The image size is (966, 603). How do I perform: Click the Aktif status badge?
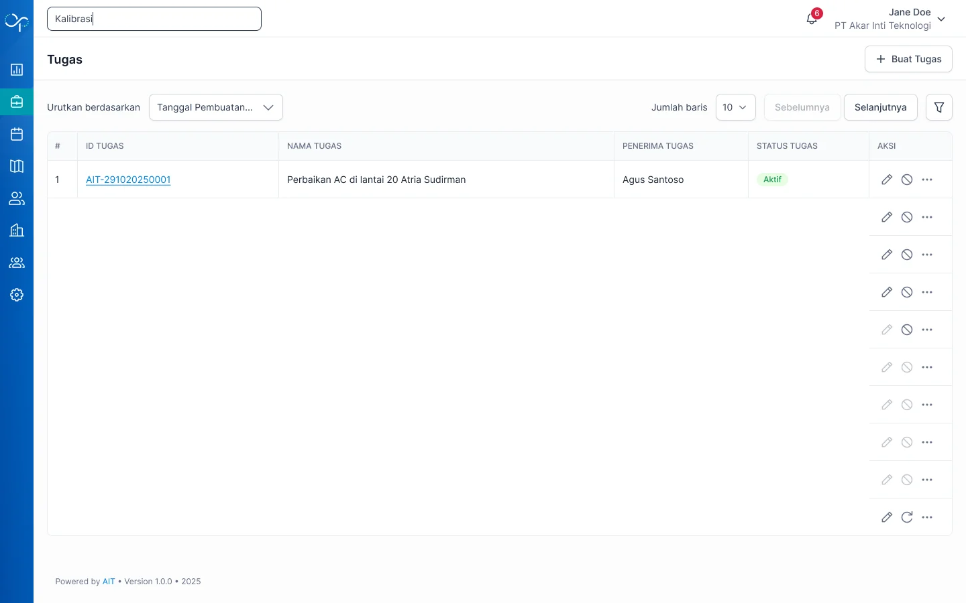[772, 180]
